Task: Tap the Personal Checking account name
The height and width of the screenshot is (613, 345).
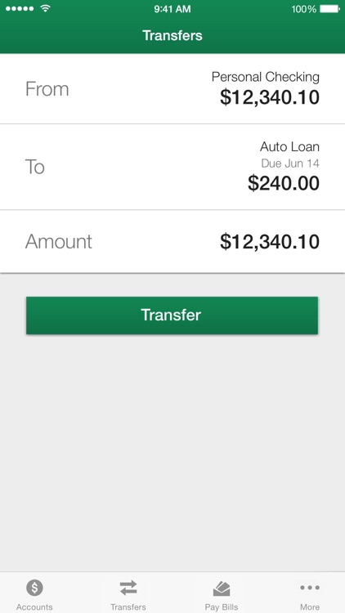Action: (265, 77)
